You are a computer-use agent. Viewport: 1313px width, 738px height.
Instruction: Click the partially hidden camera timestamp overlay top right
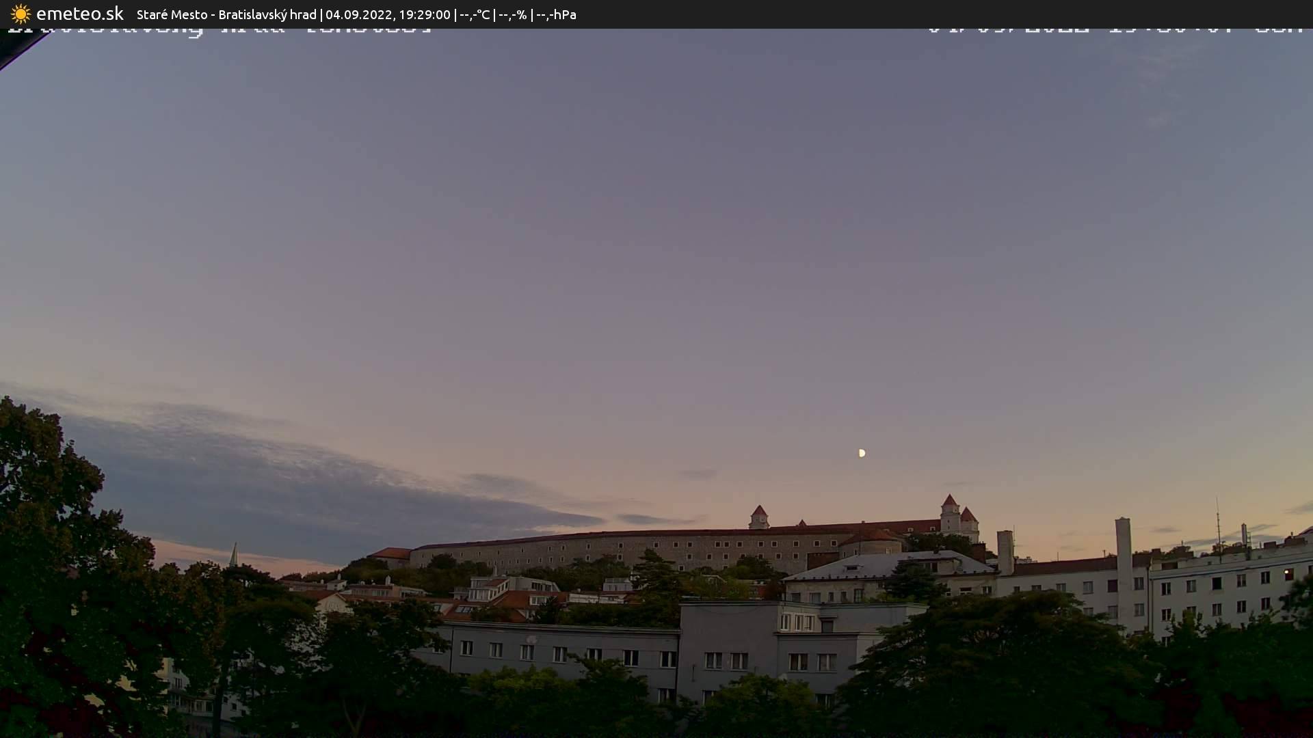click(1115, 30)
